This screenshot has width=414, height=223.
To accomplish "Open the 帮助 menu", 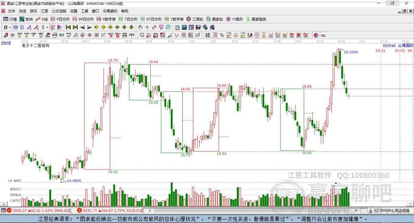I will point(125,11).
